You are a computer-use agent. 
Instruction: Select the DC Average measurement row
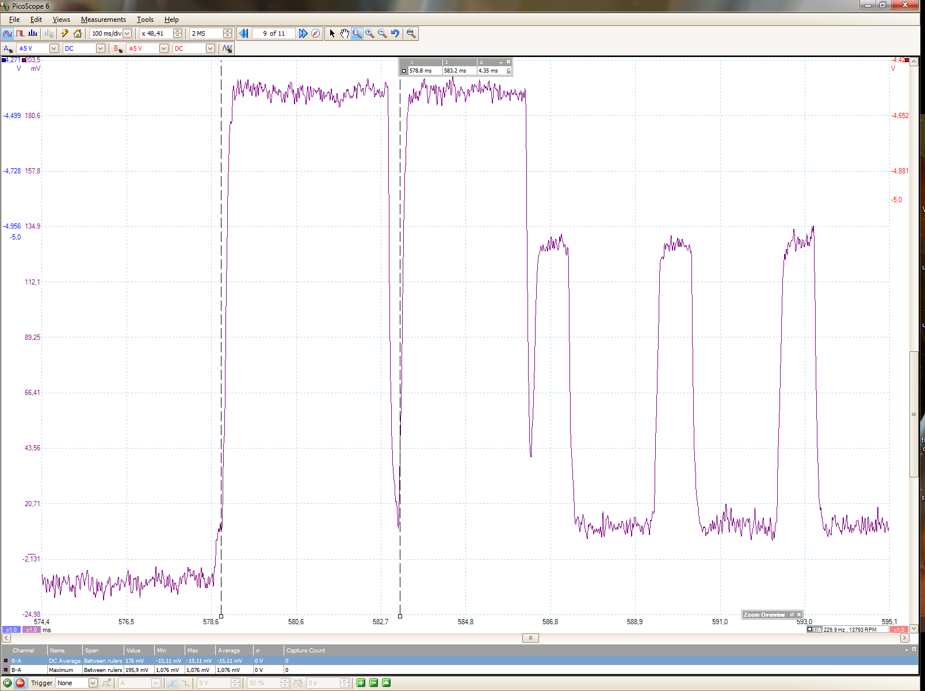pos(459,660)
